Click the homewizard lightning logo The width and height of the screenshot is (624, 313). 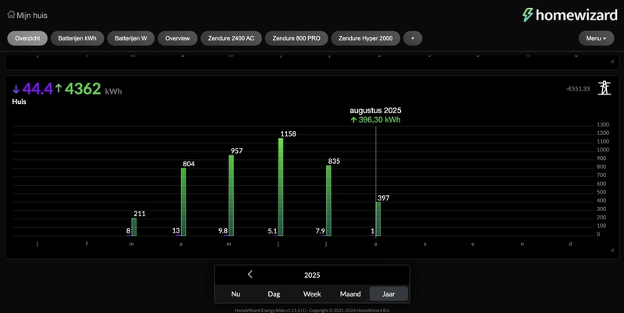528,15
